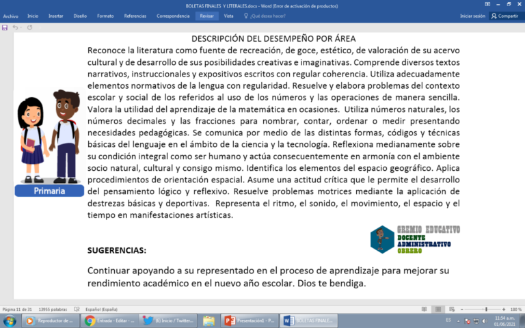Click Word 'BOLETAS FINALE...' taskbar item

[309, 320]
